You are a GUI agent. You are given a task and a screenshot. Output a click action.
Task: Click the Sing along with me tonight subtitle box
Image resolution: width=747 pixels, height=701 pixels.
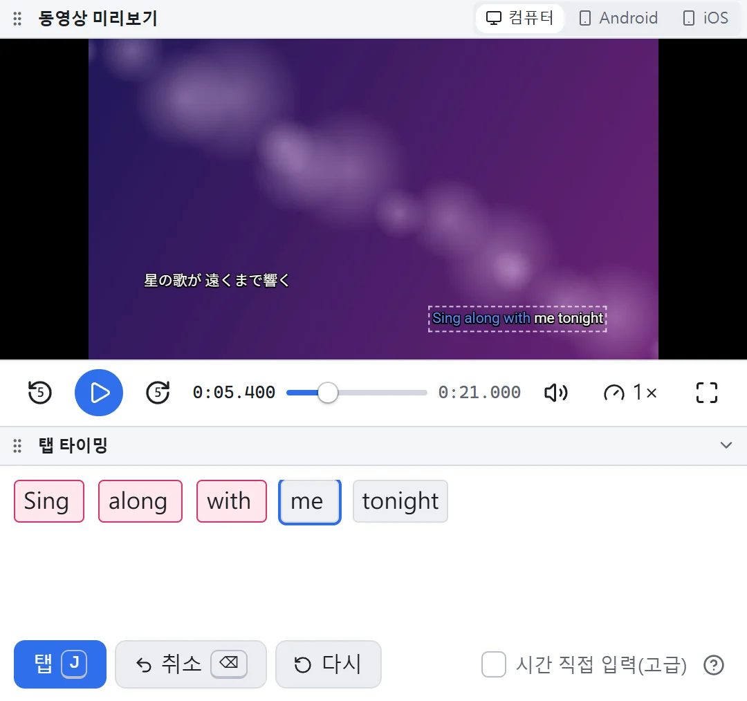point(517,319)
